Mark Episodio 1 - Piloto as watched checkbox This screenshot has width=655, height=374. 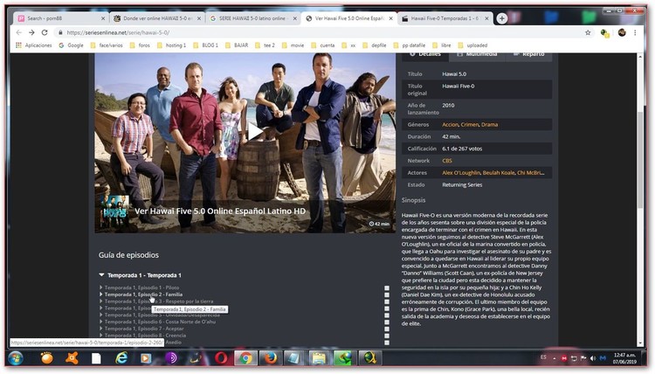[x=387, y=287]
